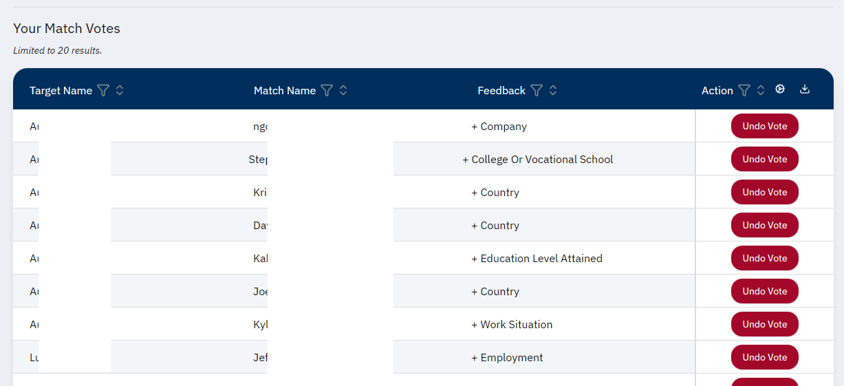Click the Feedback column filter icon

coord(537,90)
